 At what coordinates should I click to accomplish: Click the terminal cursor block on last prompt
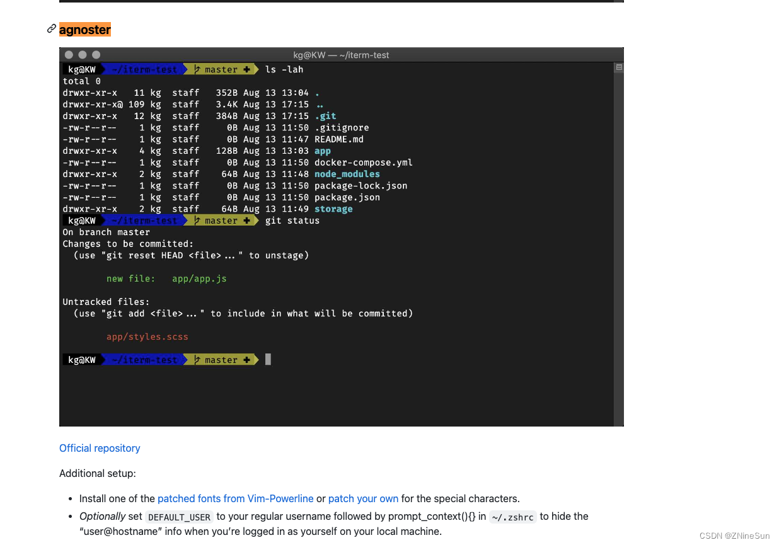pos(268,359)
